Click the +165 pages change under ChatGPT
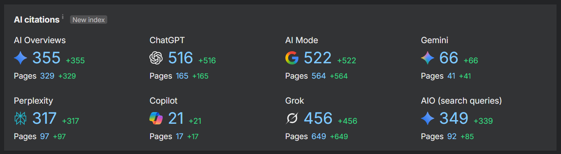The width and height of the screenshot is (561, 154). [x=200, y=76]
